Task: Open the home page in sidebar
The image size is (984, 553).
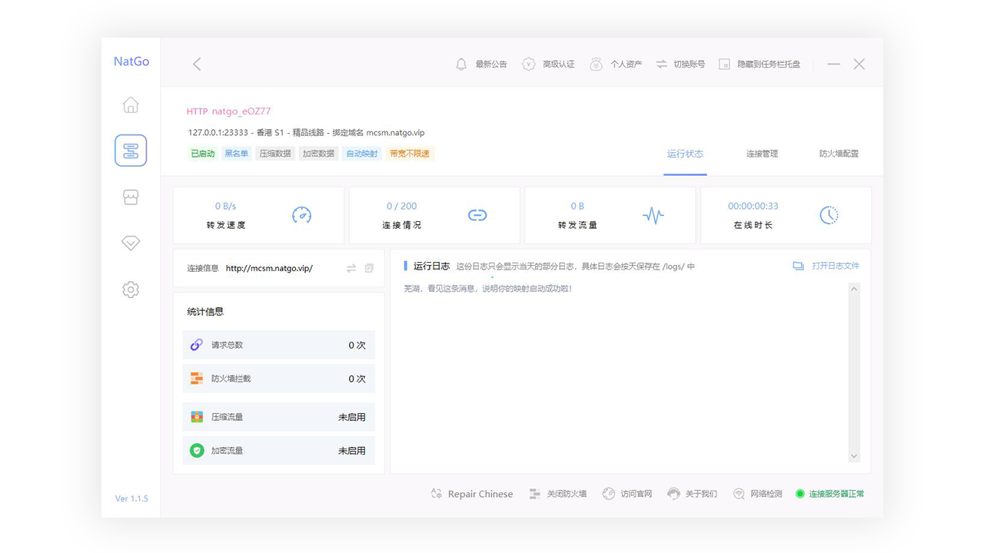Action: (x=131, y=105)
